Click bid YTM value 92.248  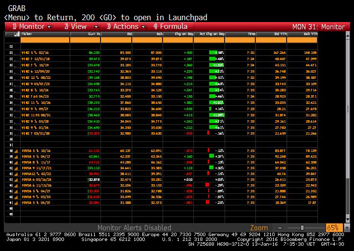[280, 157]
